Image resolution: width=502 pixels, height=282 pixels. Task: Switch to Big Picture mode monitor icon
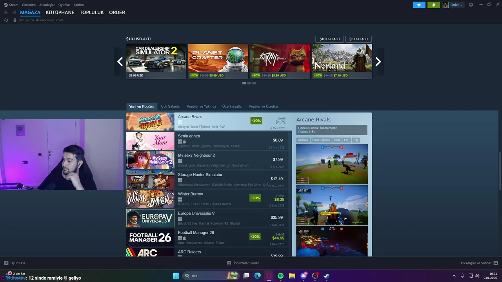pyautogui.click(x=471, y=5)
